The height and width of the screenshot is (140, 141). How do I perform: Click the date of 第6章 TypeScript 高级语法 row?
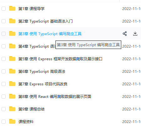132,72
